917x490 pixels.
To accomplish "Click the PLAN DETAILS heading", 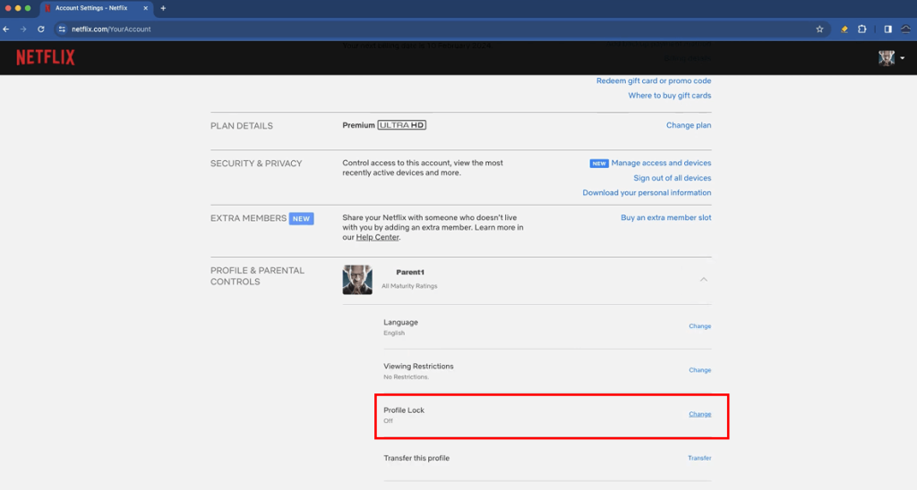I will pos(242,125).
